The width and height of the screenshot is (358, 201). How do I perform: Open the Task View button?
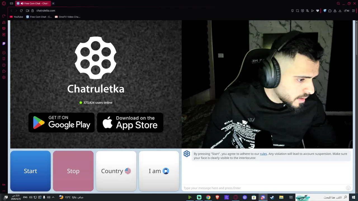click(291, 197)
